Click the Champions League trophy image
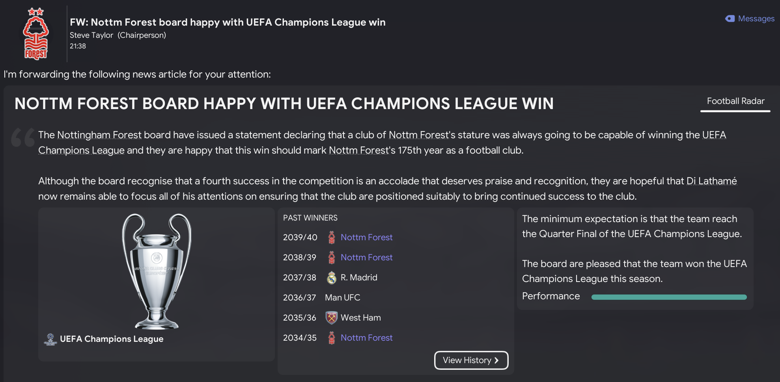The image size is (780, 382). pos(157,271)
